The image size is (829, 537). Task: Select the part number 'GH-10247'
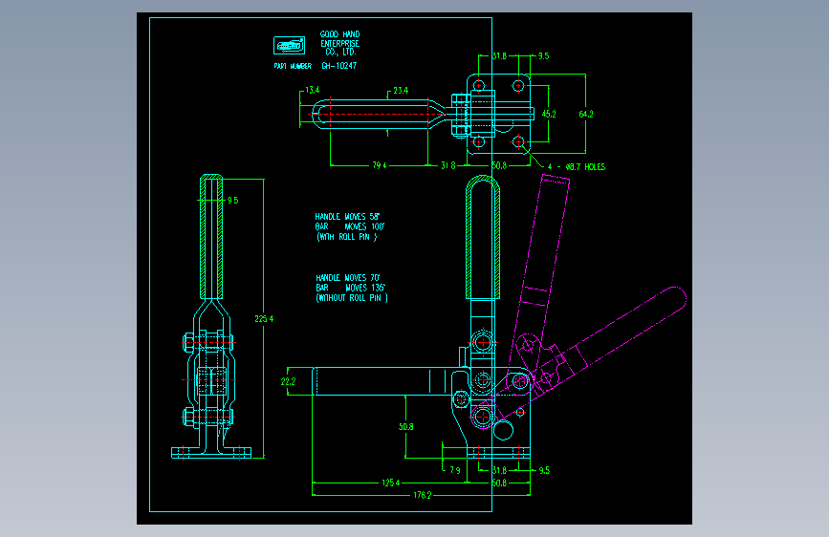[x=338, y=66]
